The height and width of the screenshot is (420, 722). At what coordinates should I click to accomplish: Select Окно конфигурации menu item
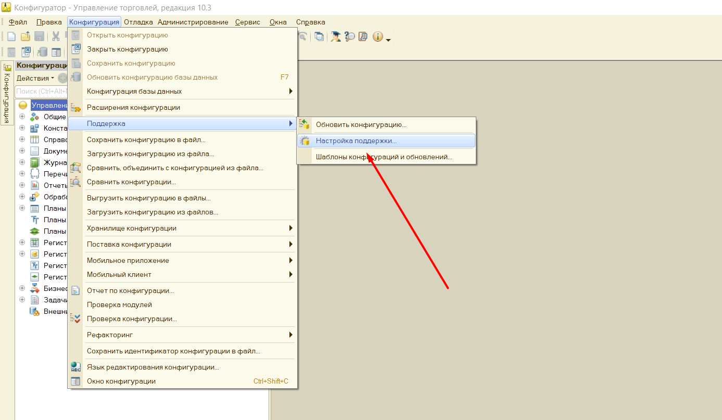click(x=182, y=381)
